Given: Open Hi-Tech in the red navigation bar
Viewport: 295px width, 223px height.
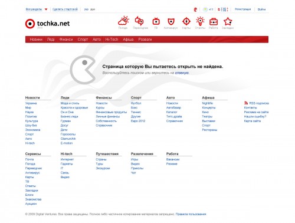Looking at the screenshot, I should coord(112,40).
